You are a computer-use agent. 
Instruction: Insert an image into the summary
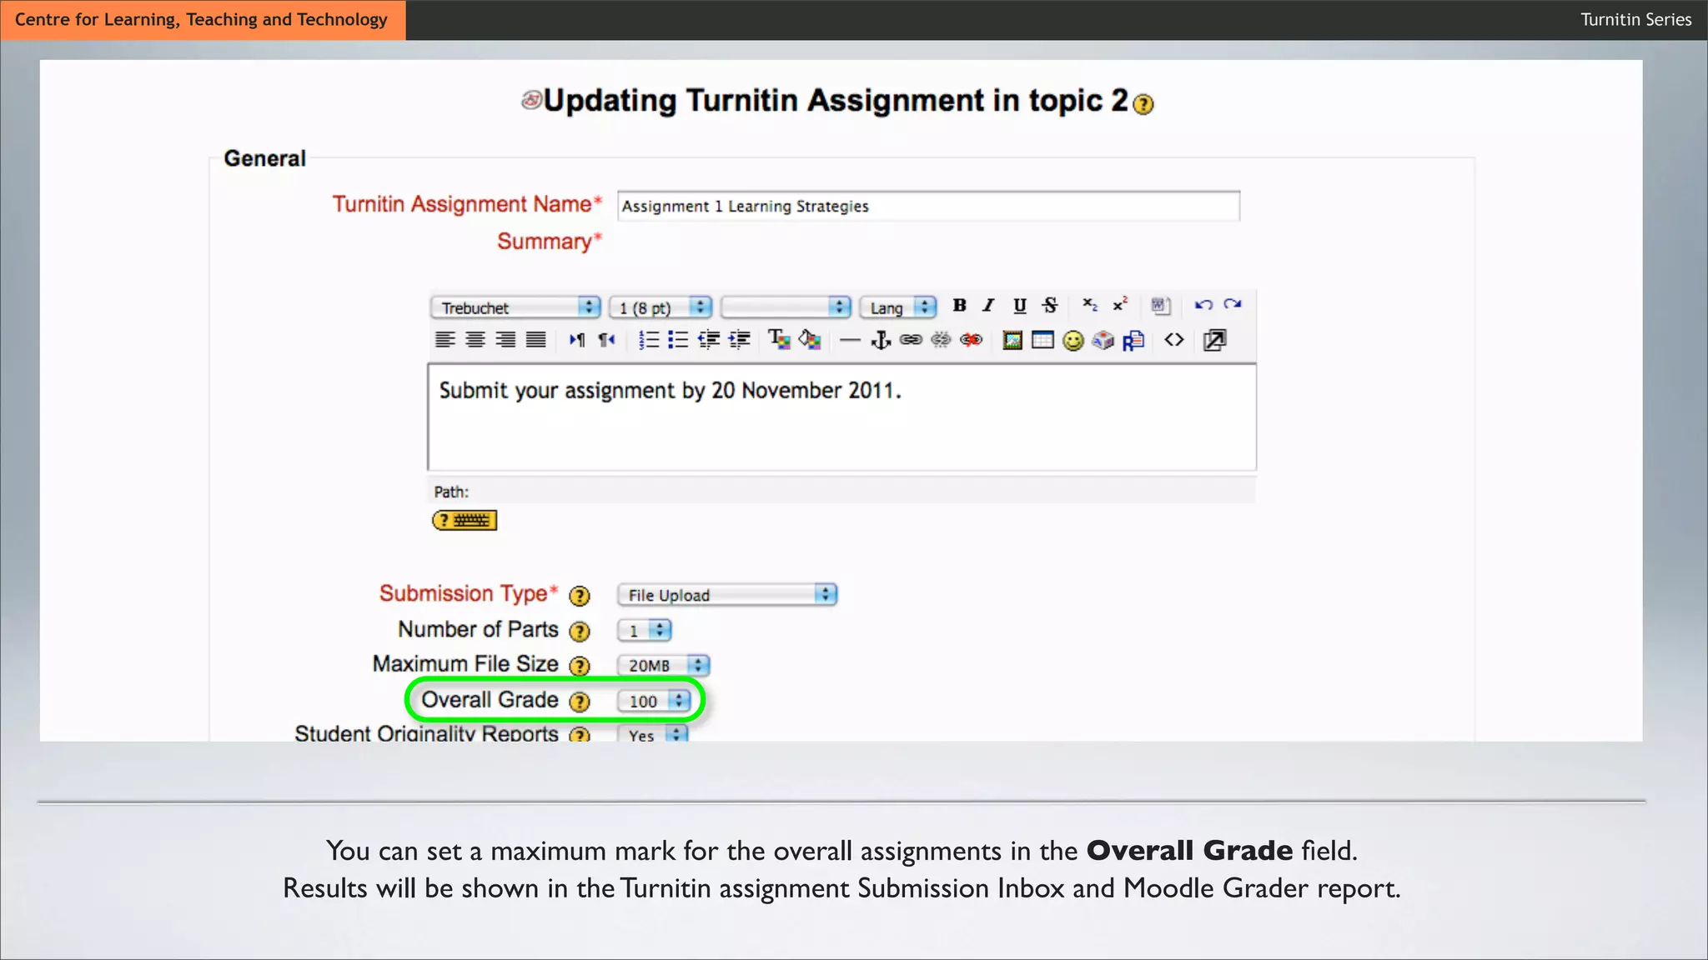1012,340
